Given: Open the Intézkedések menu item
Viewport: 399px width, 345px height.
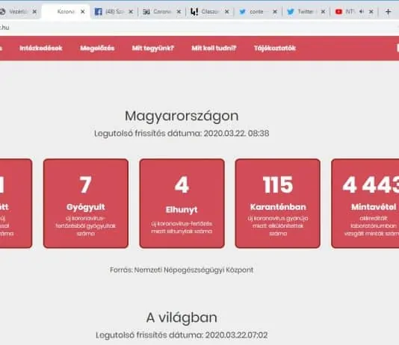Looking at the screenshot, I should point(41,48).
